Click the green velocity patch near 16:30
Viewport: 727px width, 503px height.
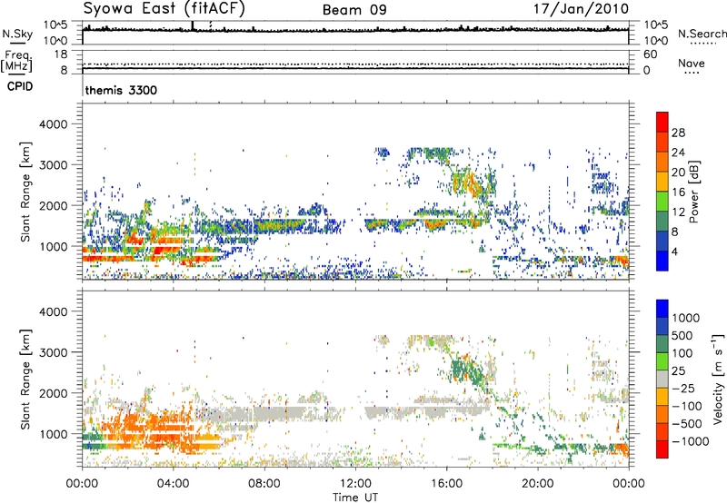coord(466,369)
